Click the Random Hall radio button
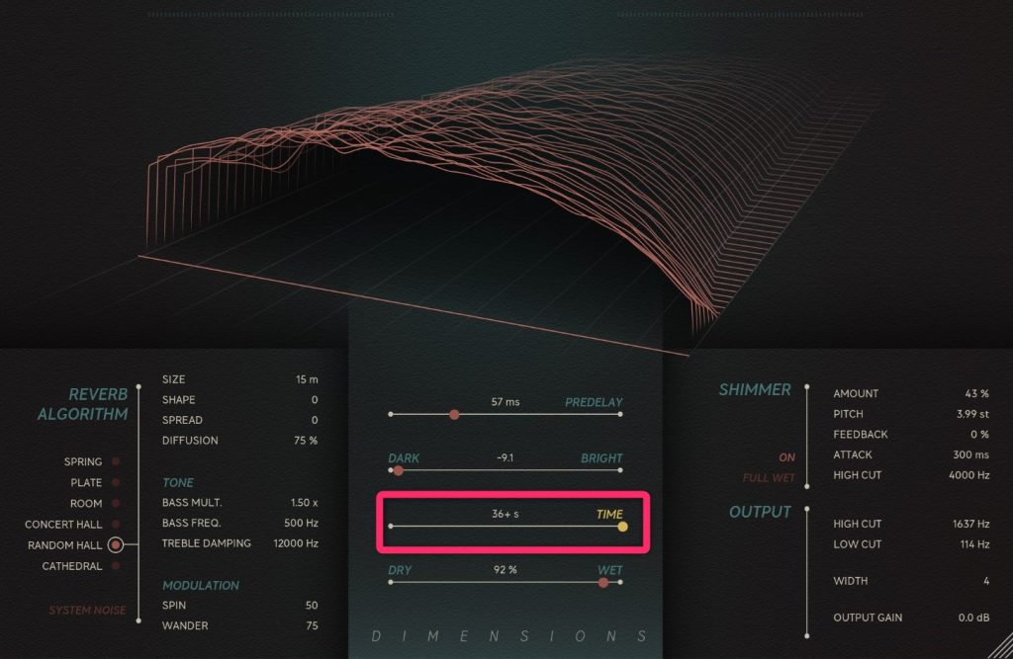Image resolution: width=1013 pixels, height=659 pixels. [116, 544]
